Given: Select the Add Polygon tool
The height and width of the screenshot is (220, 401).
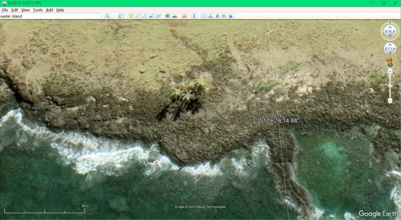Looking at the screenshot, I should [138, 16].
